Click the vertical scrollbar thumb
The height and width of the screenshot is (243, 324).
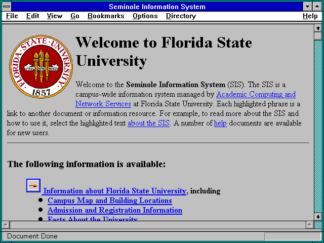tap(318, 36)
